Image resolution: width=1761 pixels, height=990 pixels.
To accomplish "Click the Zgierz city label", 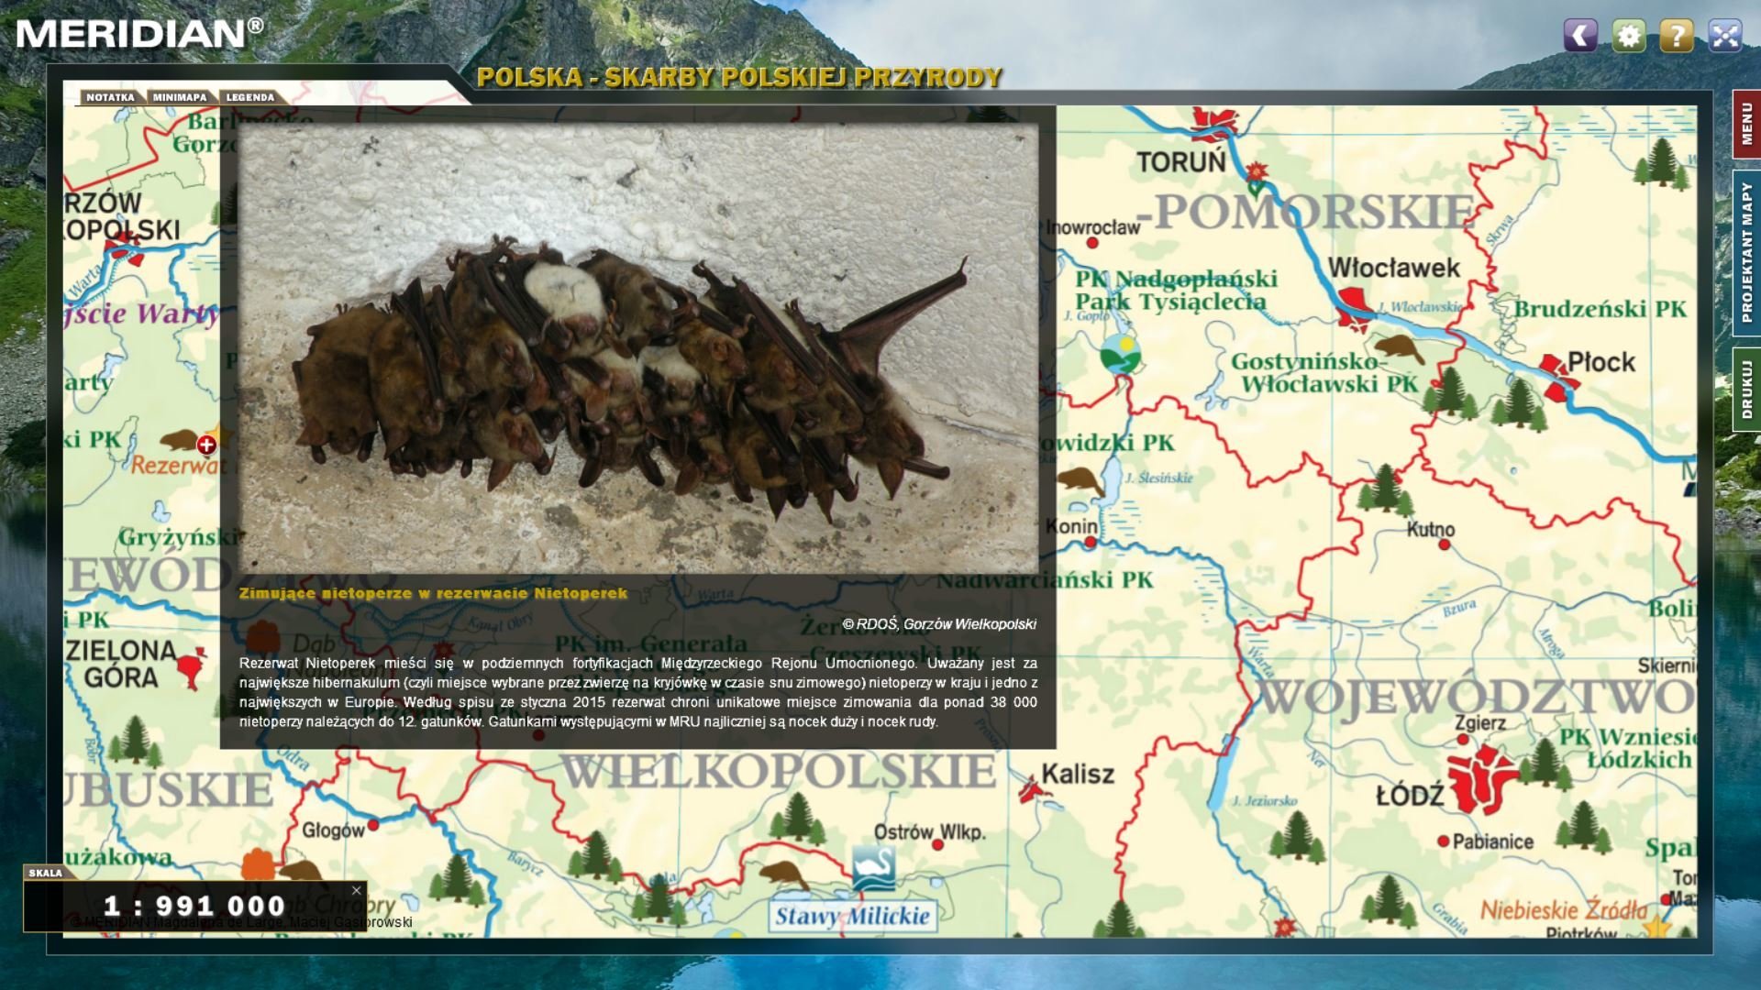I will (x=1480, y=723).
